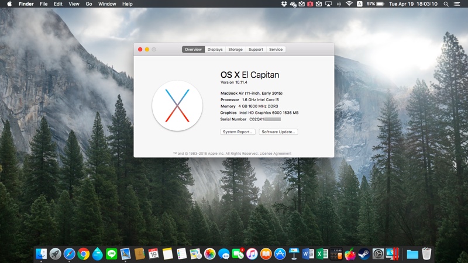Open Safari compass icon in Dock

coord(69,254)
